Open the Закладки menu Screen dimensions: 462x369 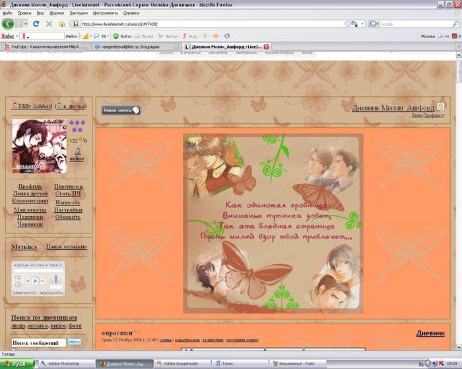coord(79,13)
